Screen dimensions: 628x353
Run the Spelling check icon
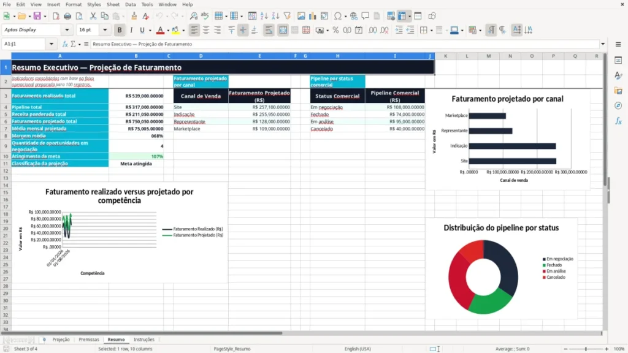205,16
